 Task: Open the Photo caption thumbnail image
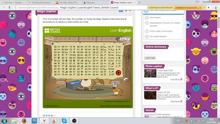tap(150, 73)
